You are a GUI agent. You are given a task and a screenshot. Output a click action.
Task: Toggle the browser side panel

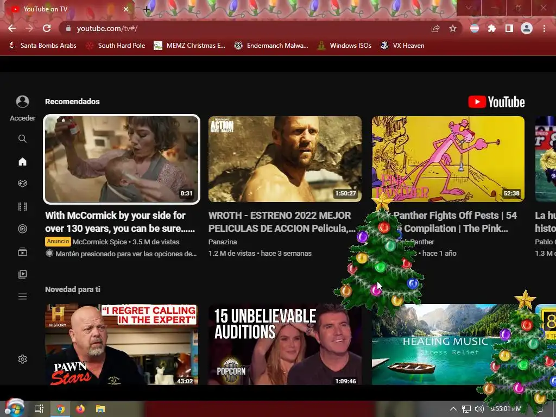[509, 28]
